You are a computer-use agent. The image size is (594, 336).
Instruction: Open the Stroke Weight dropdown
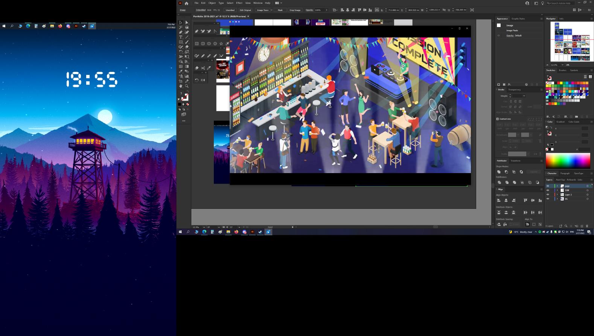(x=524, y=96)
